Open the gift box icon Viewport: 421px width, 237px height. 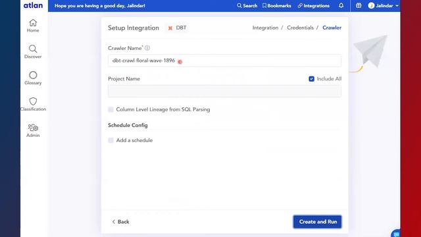click(359, 5)
